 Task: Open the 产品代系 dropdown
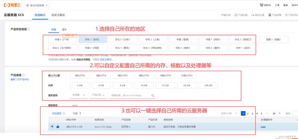98,95
